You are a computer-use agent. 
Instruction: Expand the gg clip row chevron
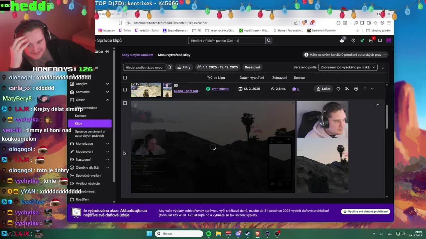point(372,89)
